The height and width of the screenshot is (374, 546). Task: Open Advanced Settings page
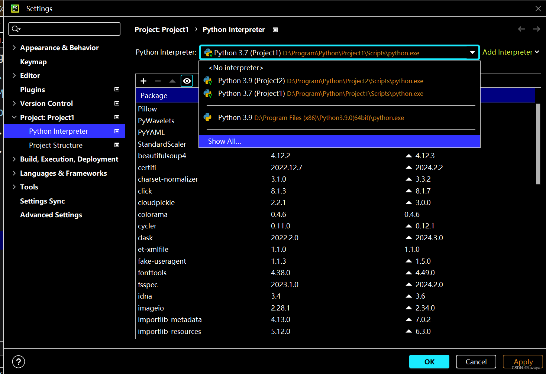[51, 215]
